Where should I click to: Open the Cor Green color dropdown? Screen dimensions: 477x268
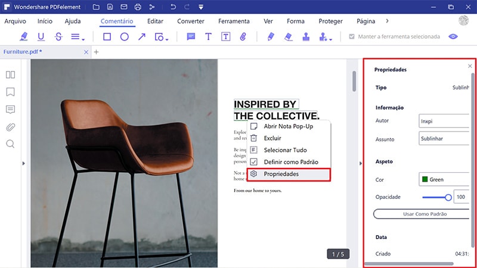click(x=444, y=179)
